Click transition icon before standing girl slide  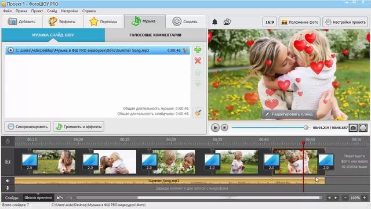click(x=212, y=161)
